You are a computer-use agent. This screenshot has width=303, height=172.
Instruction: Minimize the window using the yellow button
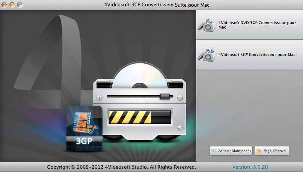click(12, 4)
